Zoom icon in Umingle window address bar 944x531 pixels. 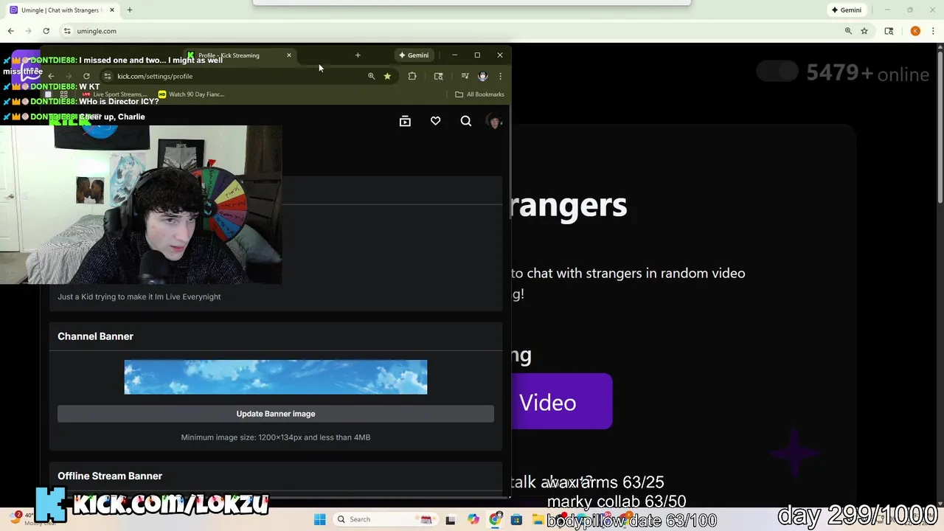[848, 31]
